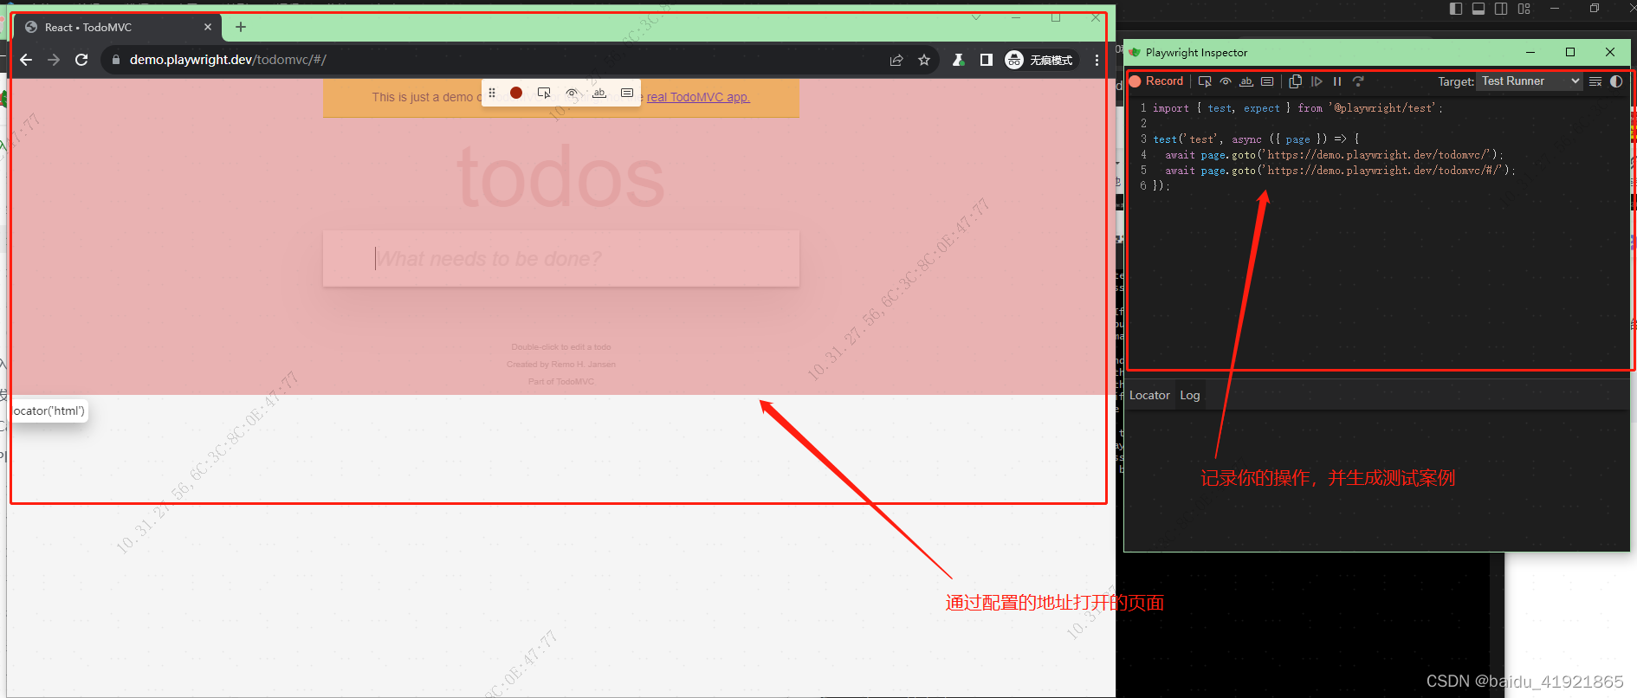Bookmark this page with the star icon
This screenshot has width=1637, height=698.
(x=924, y=60)
